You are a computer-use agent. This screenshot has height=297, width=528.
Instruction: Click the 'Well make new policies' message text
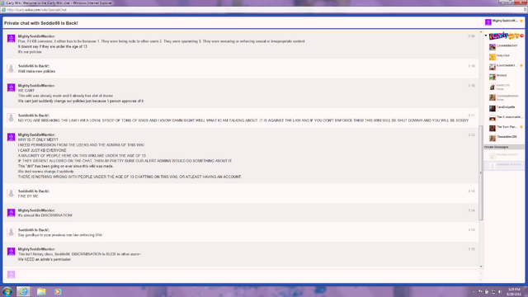[x=36, y=72]
